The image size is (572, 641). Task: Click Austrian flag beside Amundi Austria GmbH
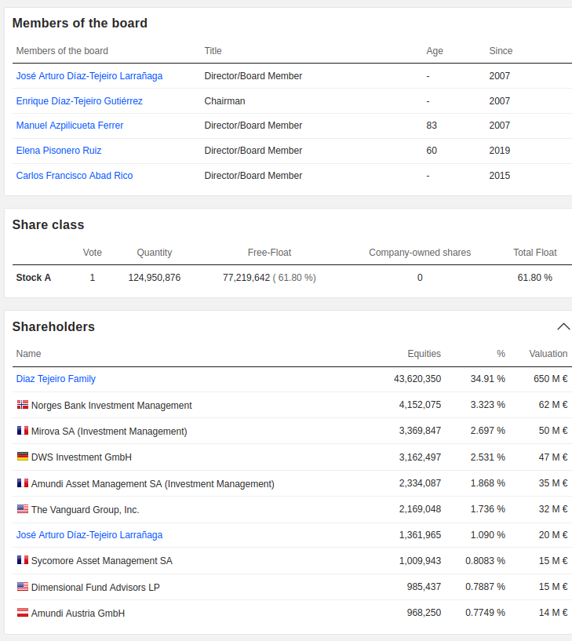(x=23, y=613)
